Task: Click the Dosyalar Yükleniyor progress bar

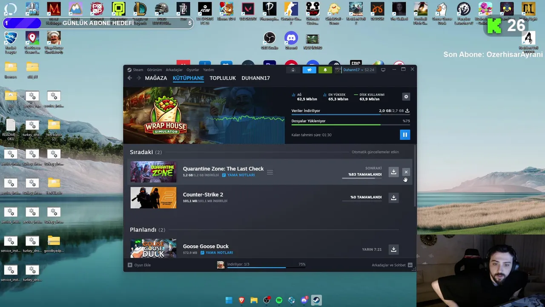Action: [351, 125]
